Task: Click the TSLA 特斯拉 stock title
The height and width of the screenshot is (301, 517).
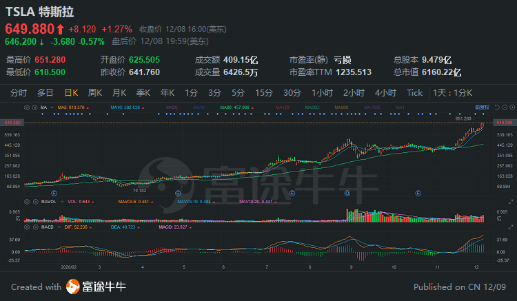Action: 39,12
